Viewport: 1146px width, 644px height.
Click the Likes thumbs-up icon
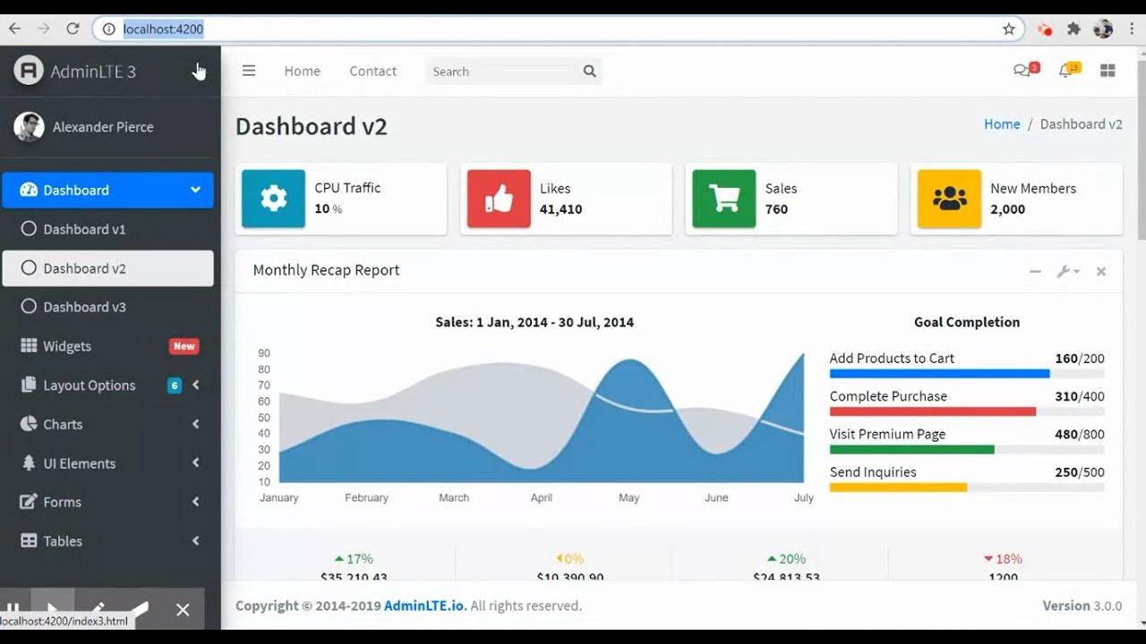tap(499, 199)
